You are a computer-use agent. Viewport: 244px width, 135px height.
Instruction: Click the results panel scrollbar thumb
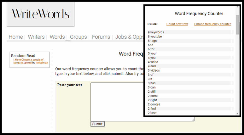click(237, 25)
